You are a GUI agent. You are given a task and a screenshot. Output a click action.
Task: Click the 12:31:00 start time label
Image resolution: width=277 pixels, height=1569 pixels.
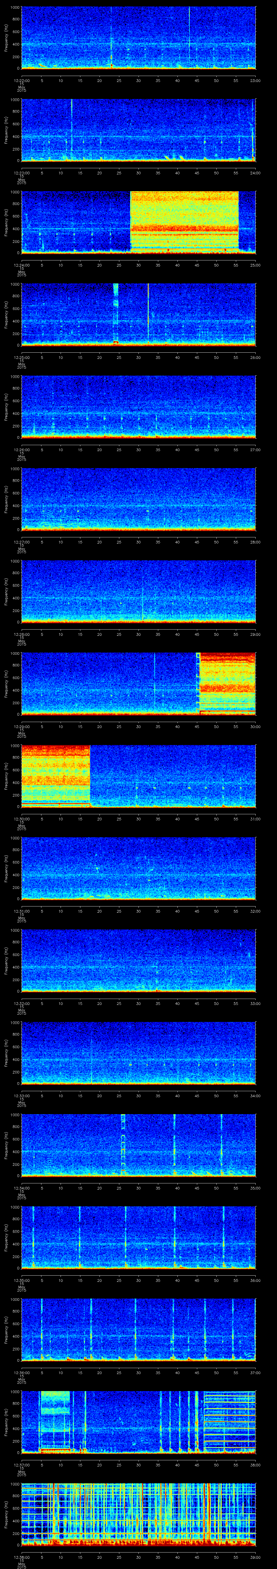(22, 911)
